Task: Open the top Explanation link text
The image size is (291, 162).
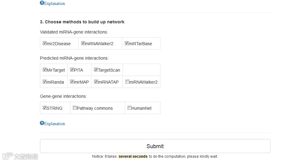Action: 54,4
